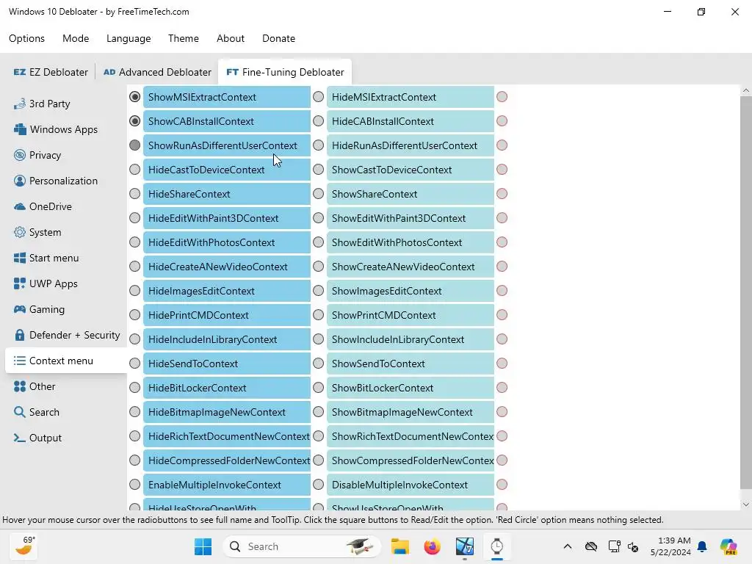This screenshot has height=564, width=752.
Task: Open the Other category icon
Action: (x=20, y=386)
